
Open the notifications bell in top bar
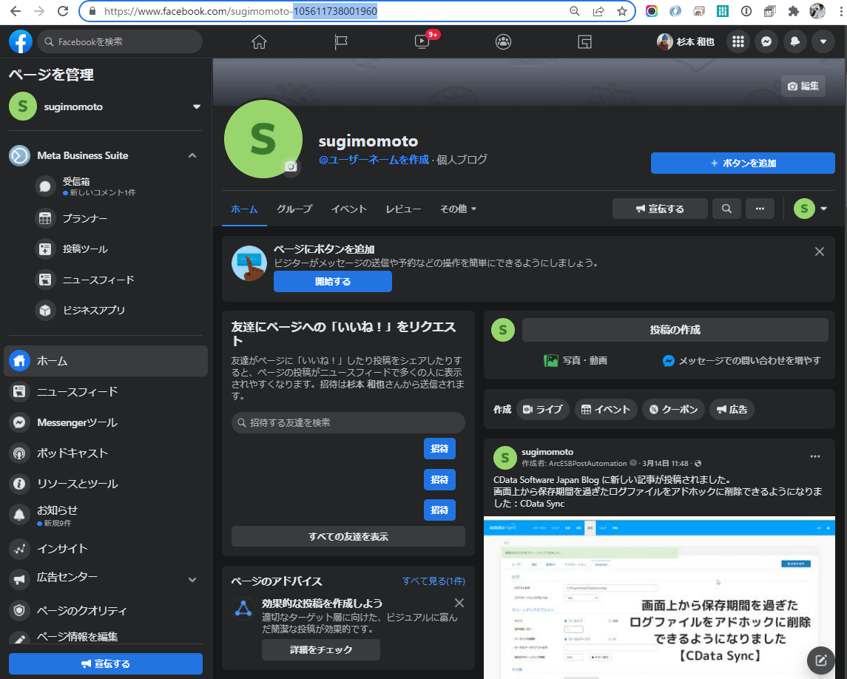pyautogui.click(x=795, y=41)
